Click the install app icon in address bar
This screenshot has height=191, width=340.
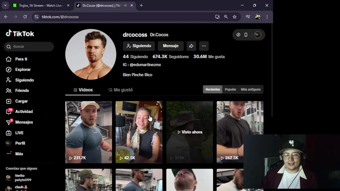coord(218,17)
